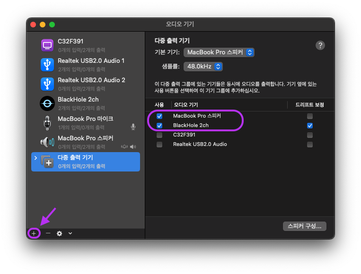Enable drift correction for Realtek USB2.0 Audio
This screenshot has width=361, height=274.
(309, 145)
